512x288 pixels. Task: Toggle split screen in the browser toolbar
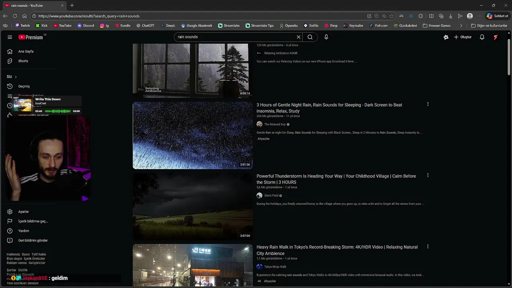[x=431, y=16]
